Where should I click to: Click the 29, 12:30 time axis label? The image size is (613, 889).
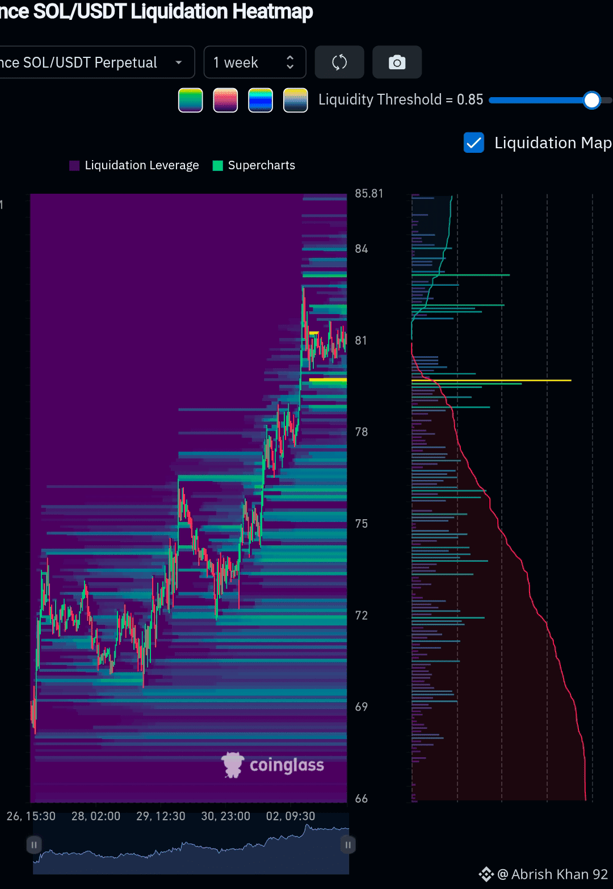pos(161,816)
